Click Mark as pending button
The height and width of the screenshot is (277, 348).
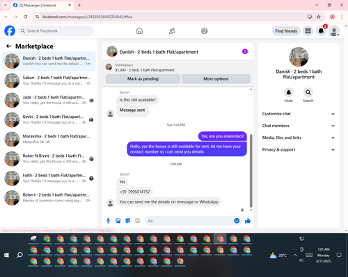pyautogui.click(x=143, y=78)
